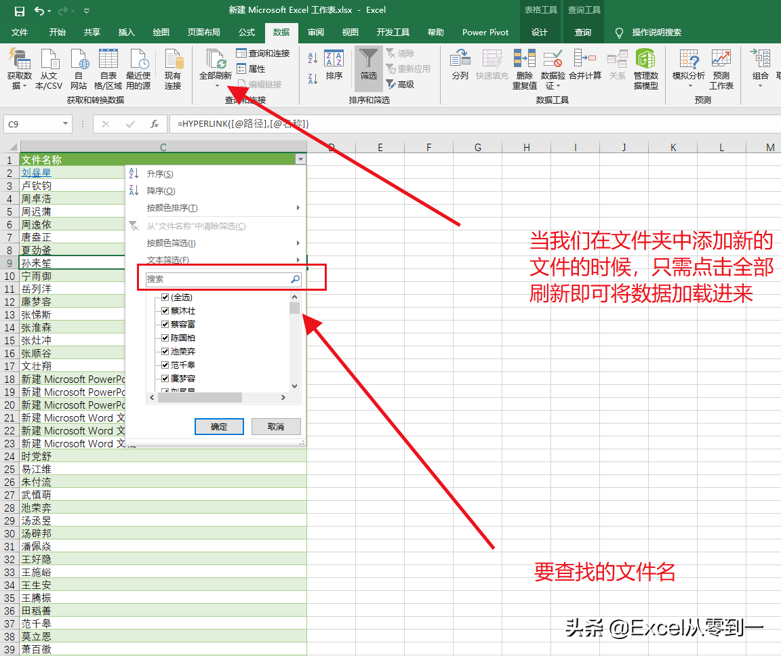781x656 pixels.
Task: Open the 文件名称 column filter dropdown
Action: click(x=300, y=160)
